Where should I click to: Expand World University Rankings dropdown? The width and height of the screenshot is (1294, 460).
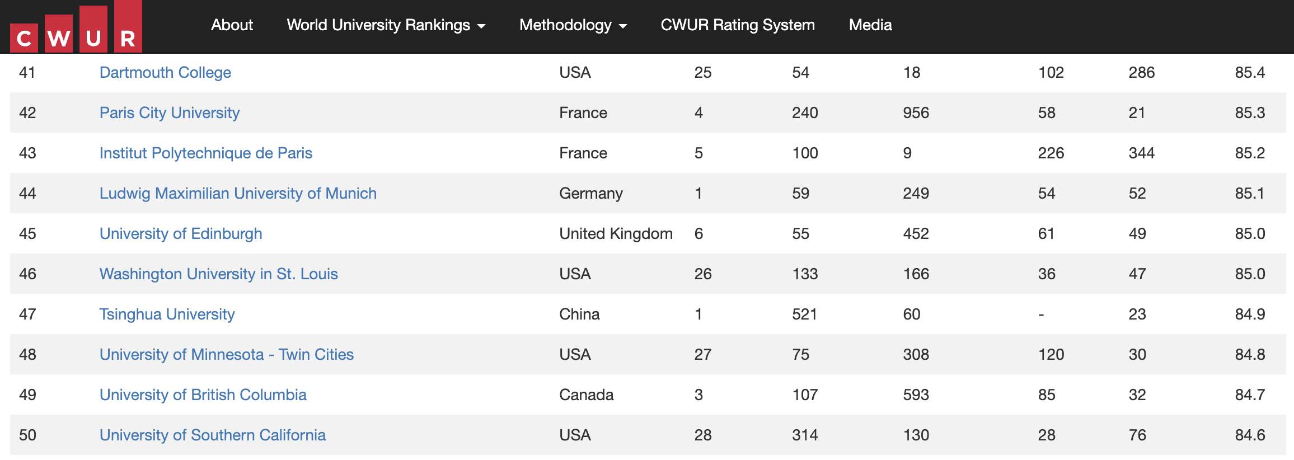tap(386, 25)
